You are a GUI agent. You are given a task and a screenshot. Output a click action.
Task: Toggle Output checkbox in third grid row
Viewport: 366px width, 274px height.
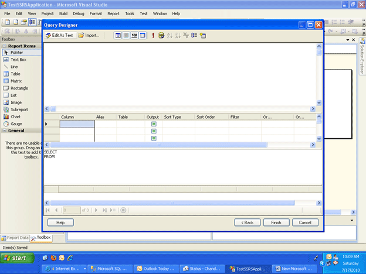tap(154, 138)
